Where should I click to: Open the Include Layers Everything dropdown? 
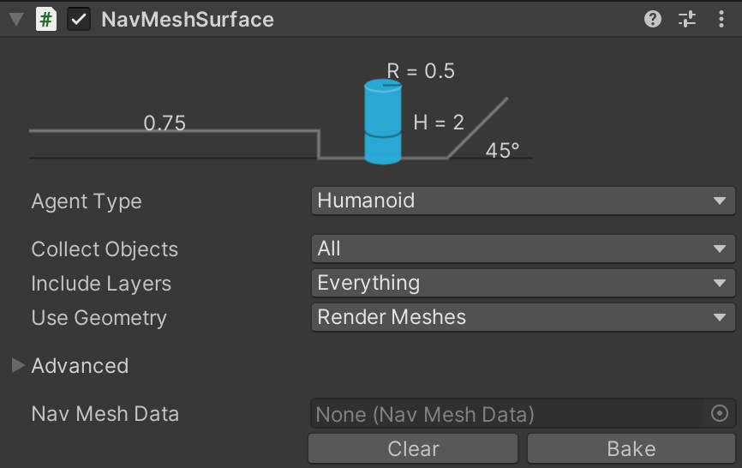(523, 284)
